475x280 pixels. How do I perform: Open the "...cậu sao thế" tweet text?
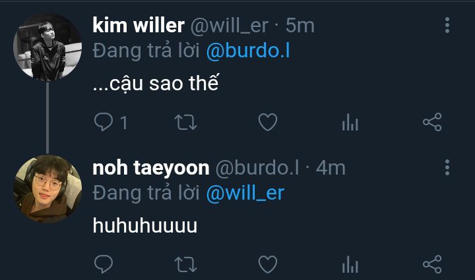click(156, 83)
